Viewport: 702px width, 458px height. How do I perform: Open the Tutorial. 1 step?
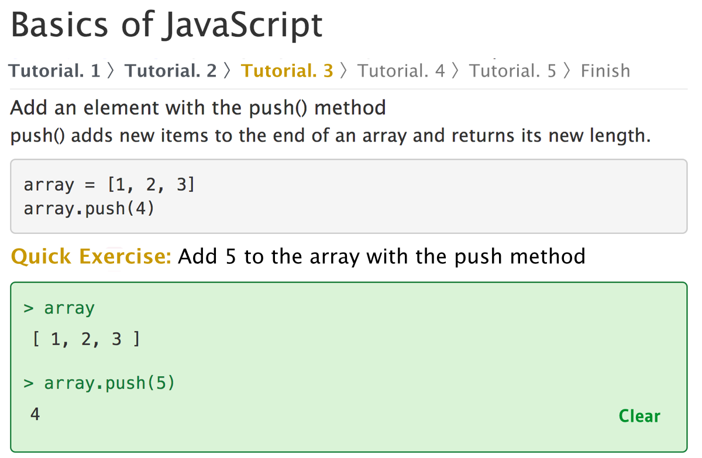pos(54,71)
